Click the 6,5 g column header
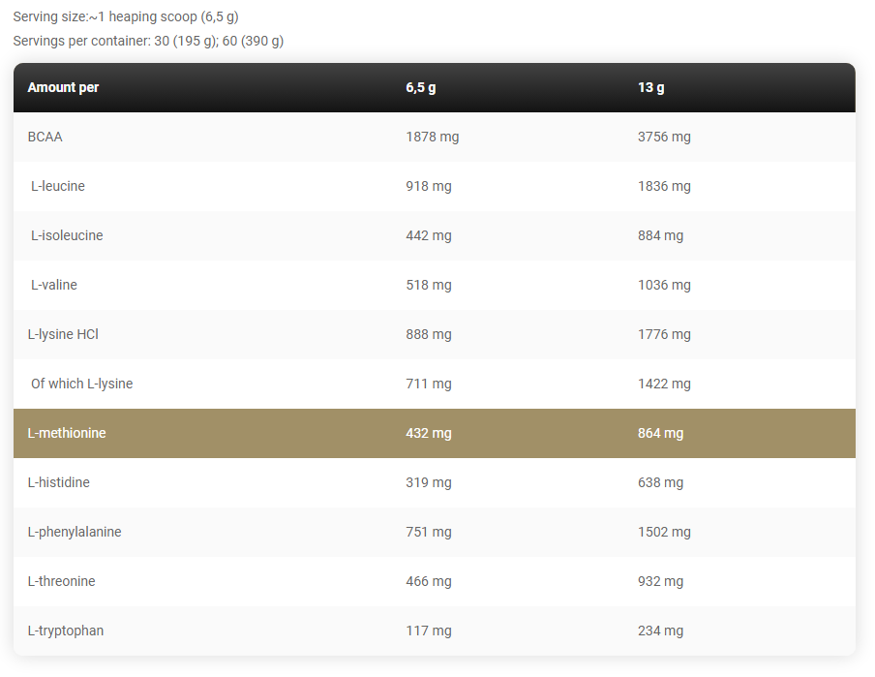This screenshot has height=677, width=875. tap(421, 88)
